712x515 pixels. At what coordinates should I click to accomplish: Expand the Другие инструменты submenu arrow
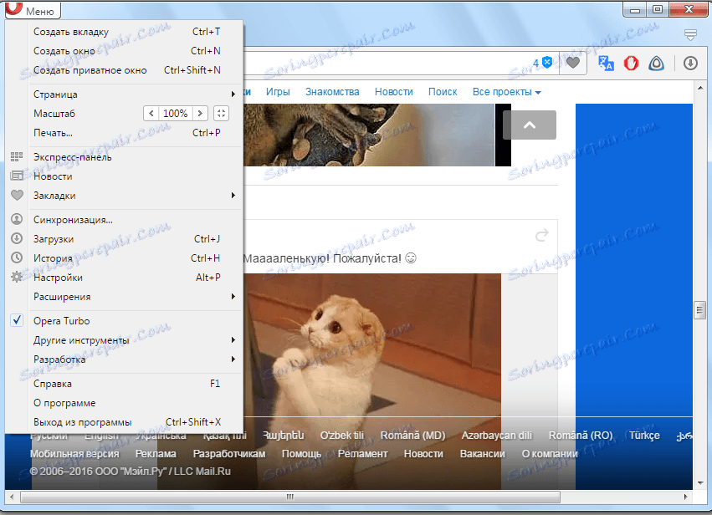click(x=233, y=340)
